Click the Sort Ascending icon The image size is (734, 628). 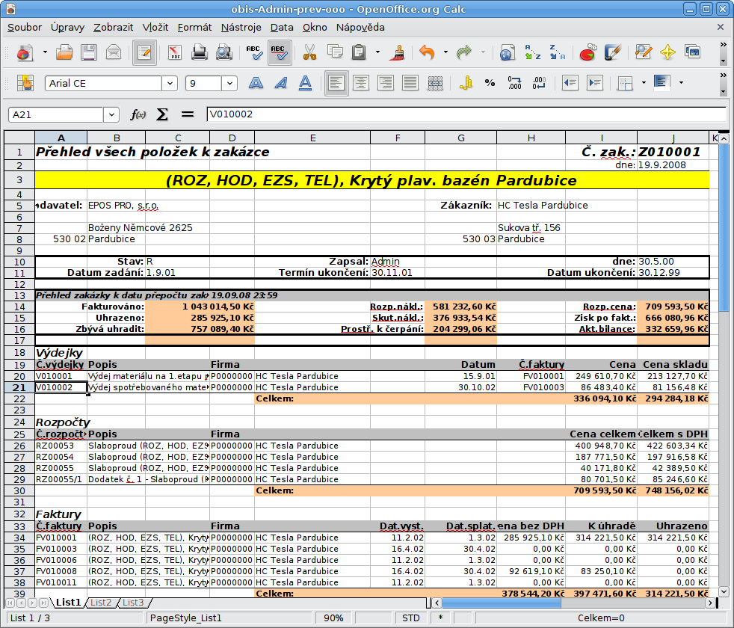click(x=532, y=53)
